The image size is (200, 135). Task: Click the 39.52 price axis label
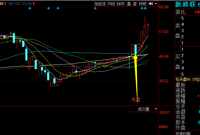(163, 81)
